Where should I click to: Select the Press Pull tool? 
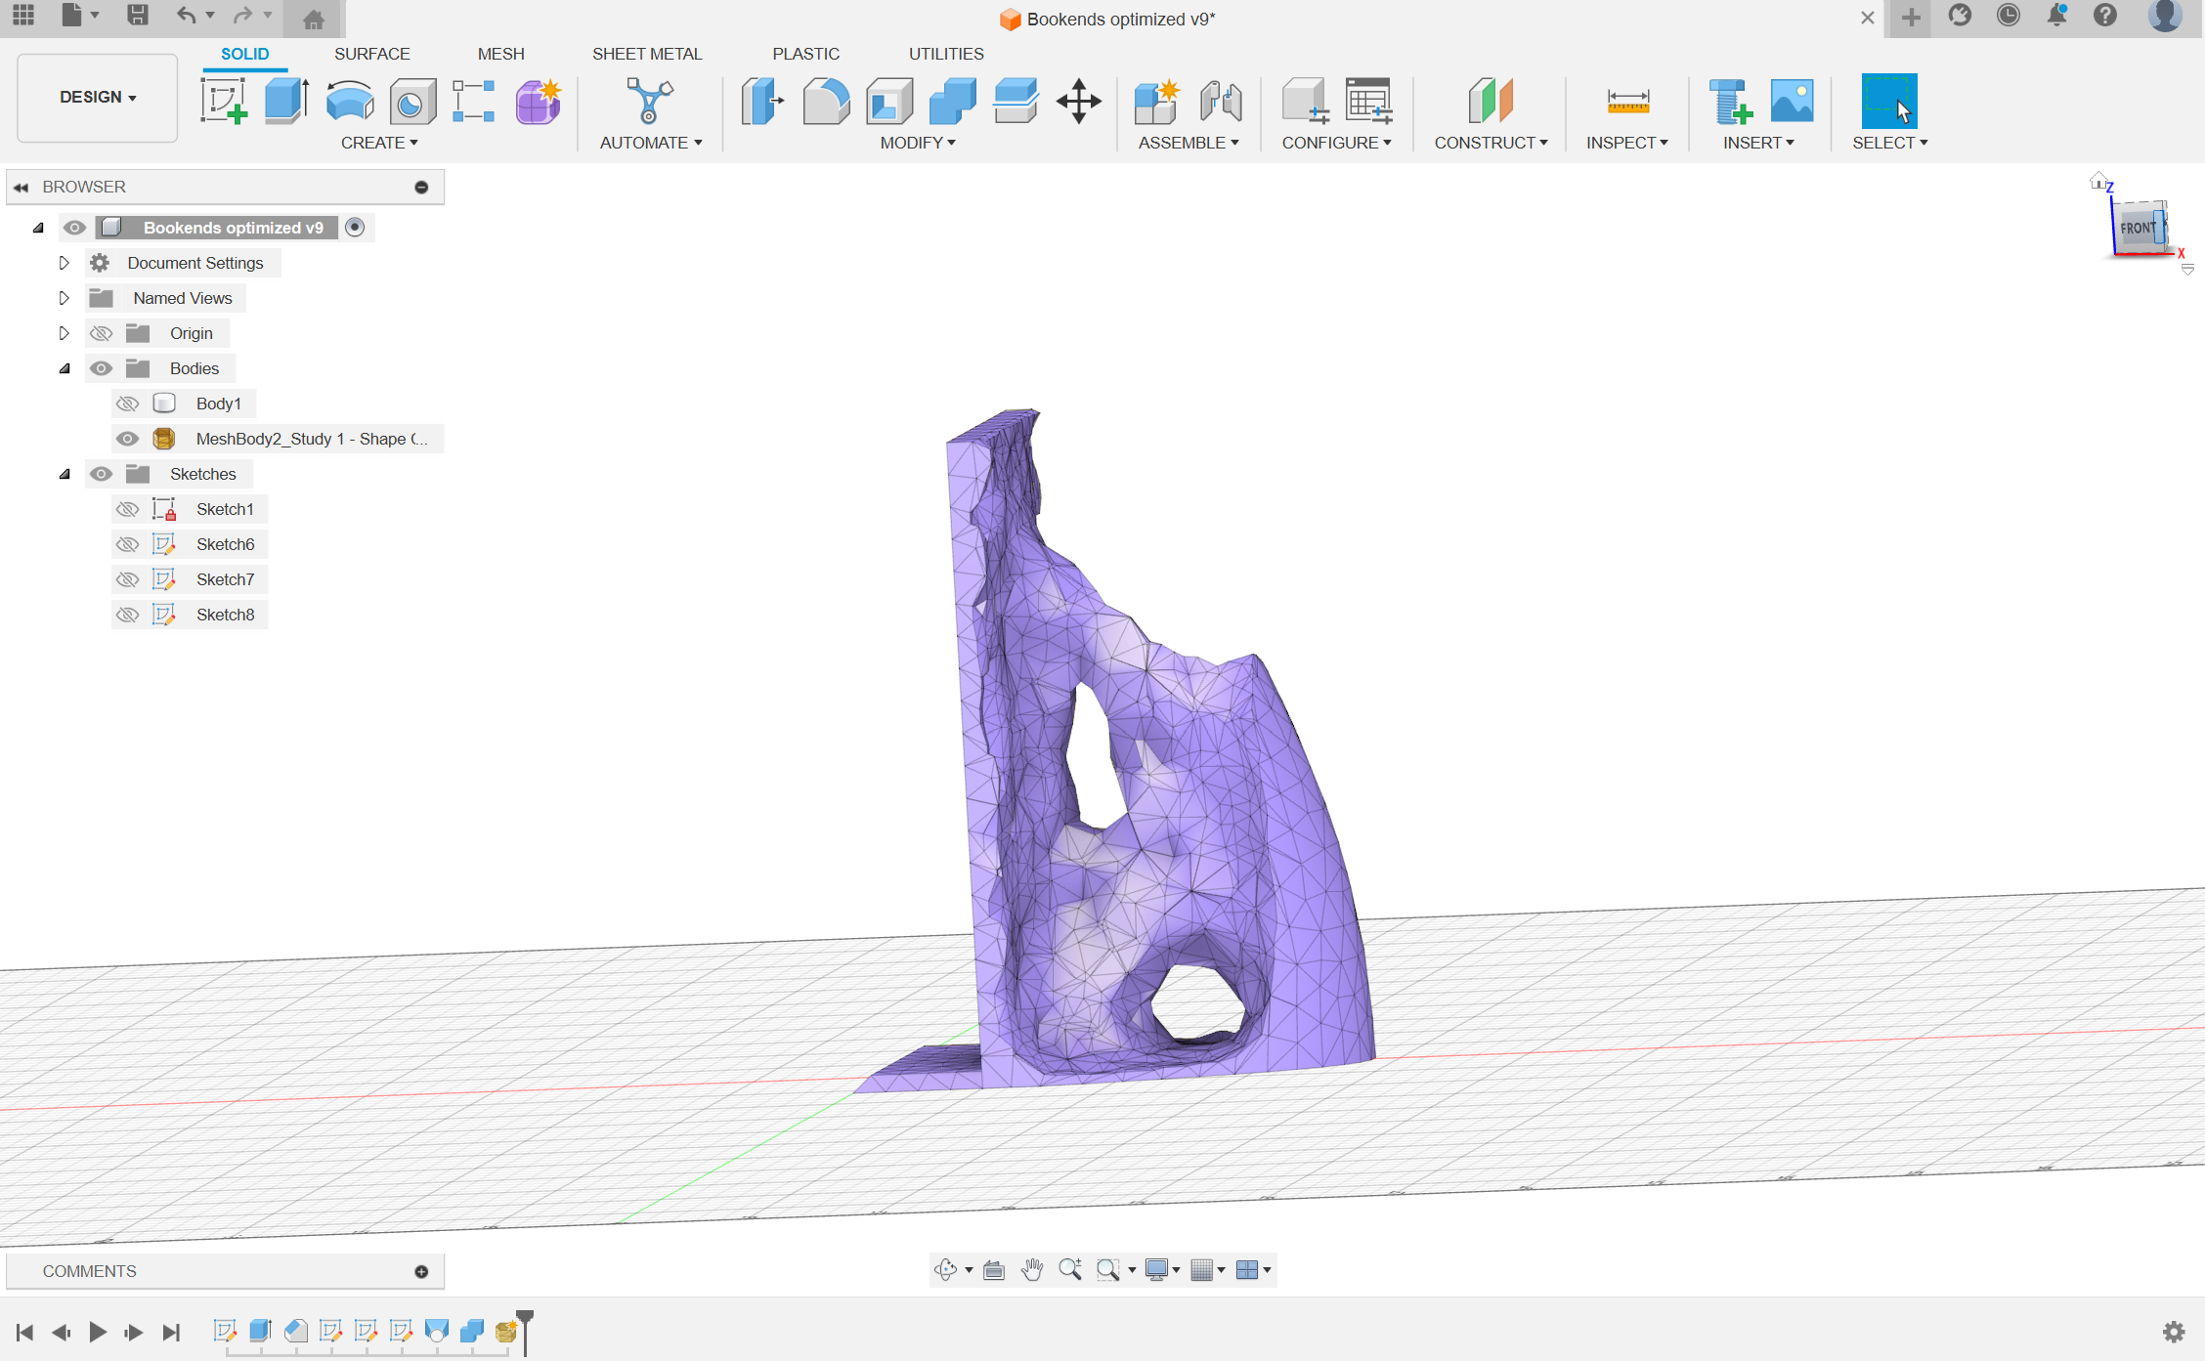tap(762, 101)
